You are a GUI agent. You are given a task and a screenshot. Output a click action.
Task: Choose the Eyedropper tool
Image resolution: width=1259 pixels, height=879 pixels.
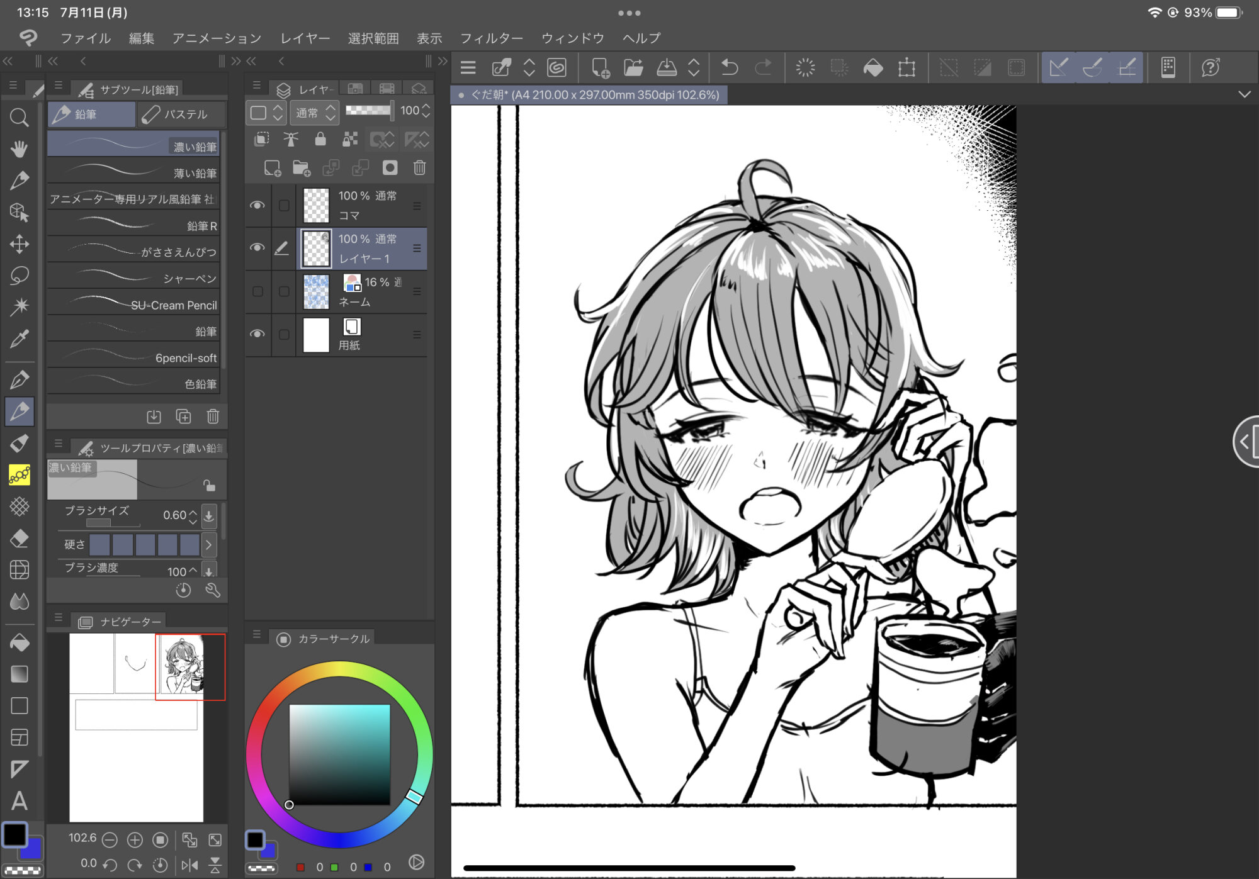(19, 340)
